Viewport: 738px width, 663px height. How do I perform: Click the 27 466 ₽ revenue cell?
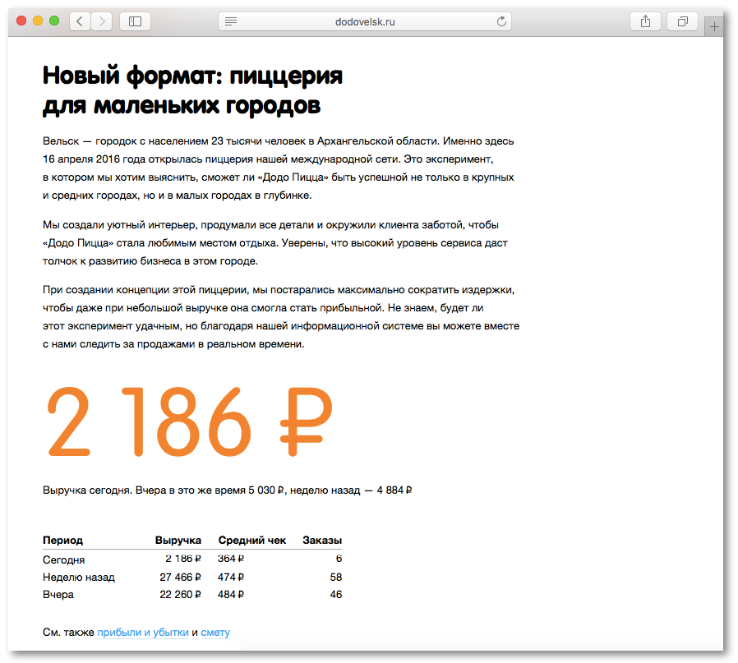[180, 578]
